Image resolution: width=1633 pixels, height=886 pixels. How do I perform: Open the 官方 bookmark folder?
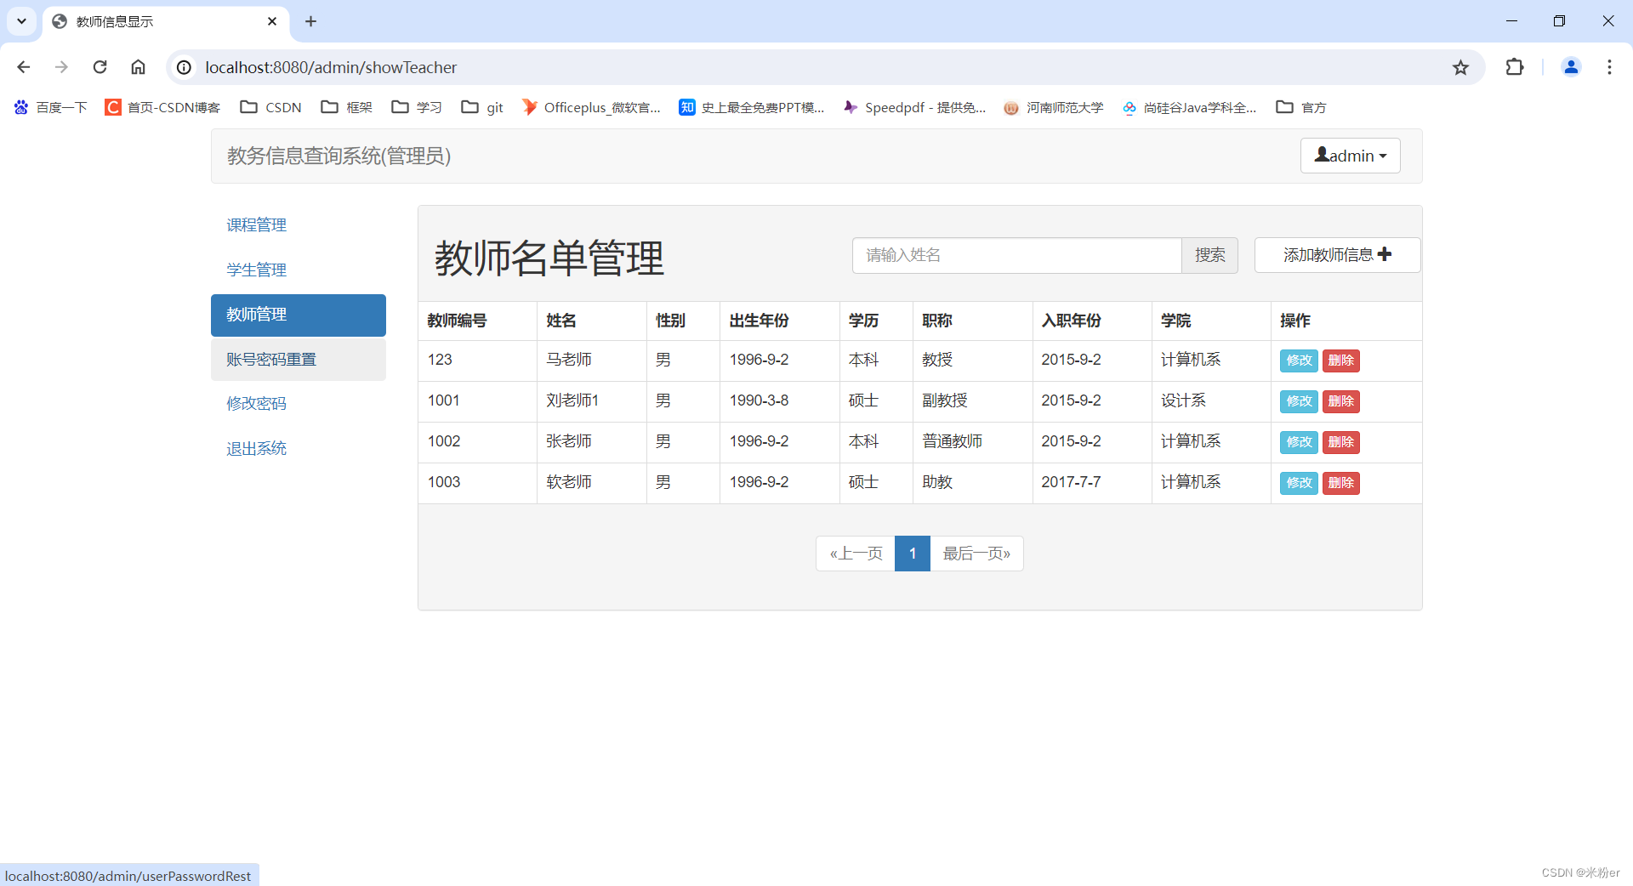[x=1301, y=107]
